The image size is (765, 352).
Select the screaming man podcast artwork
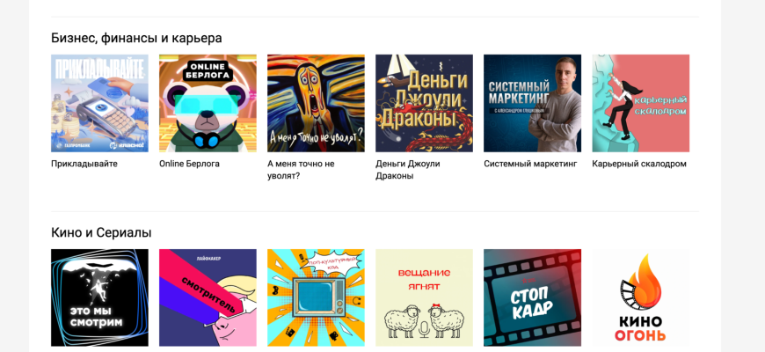(x=317, y=103)
